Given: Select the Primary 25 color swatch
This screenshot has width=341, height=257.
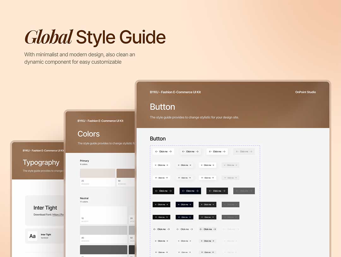Looking at the screenshot, I should (97, 174).
